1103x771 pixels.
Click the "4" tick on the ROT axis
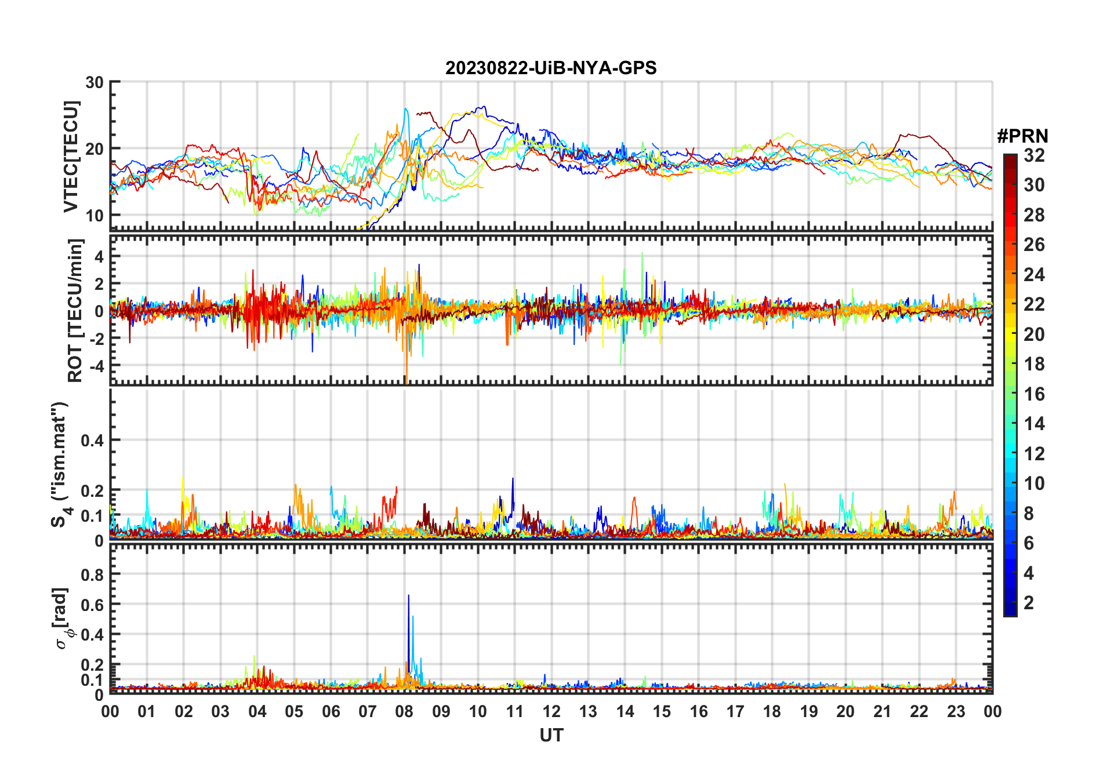[x=99, y=256]
